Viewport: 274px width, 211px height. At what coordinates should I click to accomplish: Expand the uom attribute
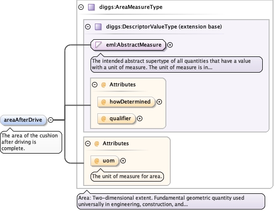[123, 161]
